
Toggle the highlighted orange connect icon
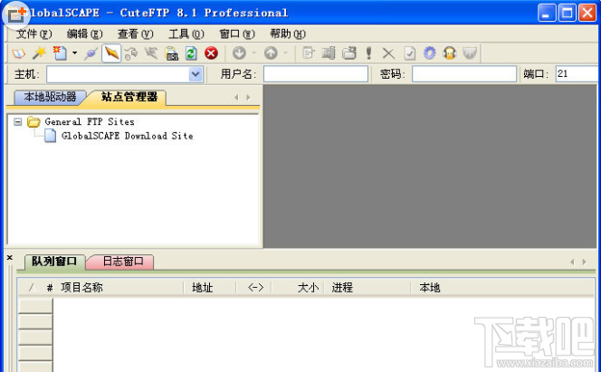111,52
